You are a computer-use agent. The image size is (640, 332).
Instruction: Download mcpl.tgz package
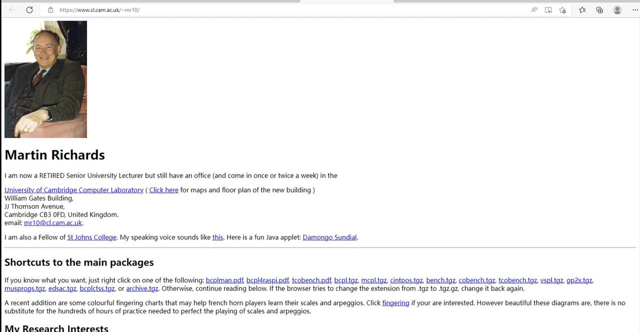[x=374, y=280]
